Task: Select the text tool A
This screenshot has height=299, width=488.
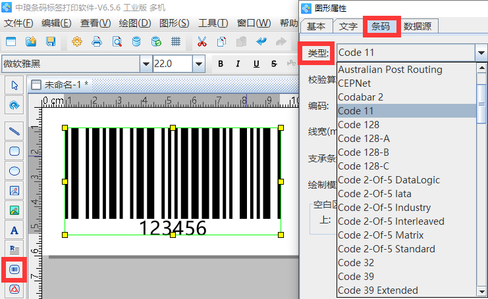Action: click(x=14, y=230)
